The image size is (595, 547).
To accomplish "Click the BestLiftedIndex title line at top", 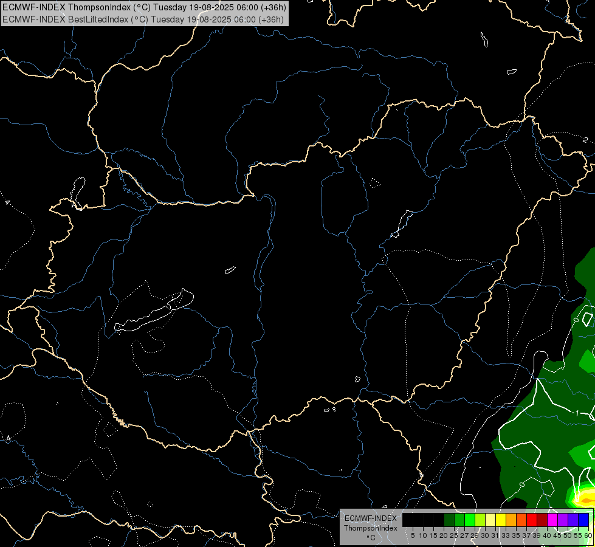I will click(x=143, y=19).
